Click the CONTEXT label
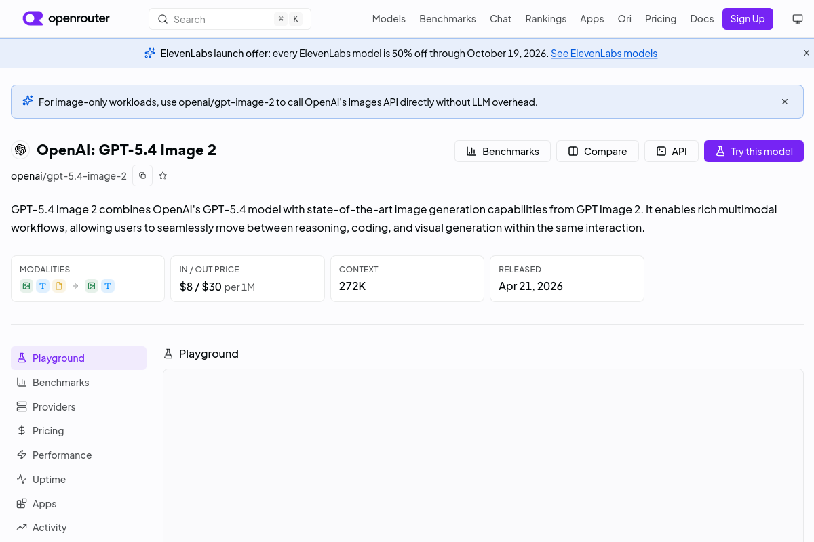Screen dimensions: 814x542 tap(359, 269)
